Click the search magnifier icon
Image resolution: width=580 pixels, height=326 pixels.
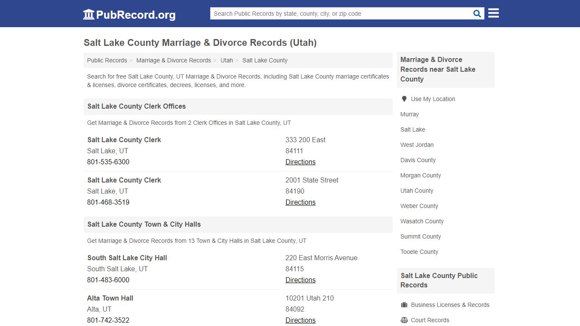pos(477,14)
